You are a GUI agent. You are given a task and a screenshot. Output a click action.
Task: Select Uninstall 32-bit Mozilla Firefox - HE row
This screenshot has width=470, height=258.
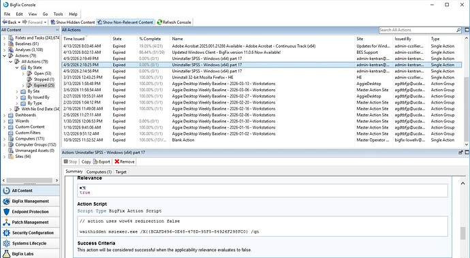tap(262, 78)
